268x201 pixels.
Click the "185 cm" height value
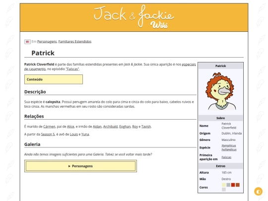coord(226,173)
